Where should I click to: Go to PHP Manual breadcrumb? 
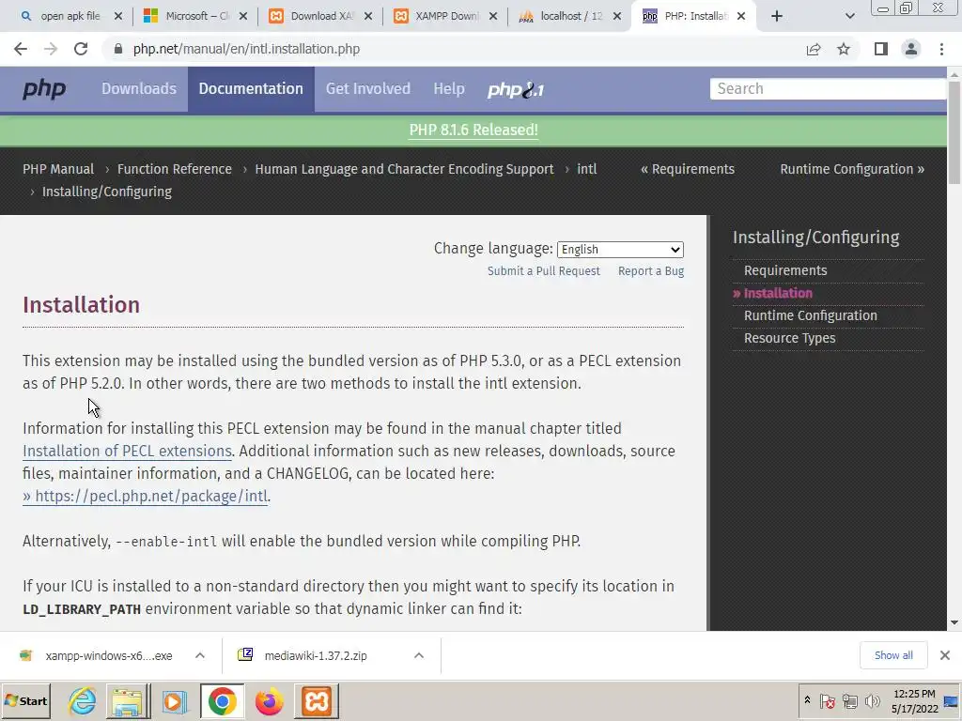[58, 169]
